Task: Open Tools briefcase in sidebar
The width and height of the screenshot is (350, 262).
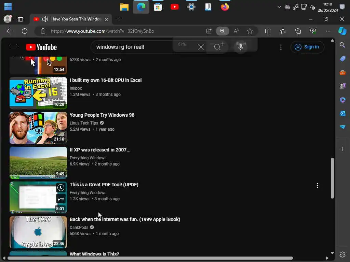Action: point(342,72)
